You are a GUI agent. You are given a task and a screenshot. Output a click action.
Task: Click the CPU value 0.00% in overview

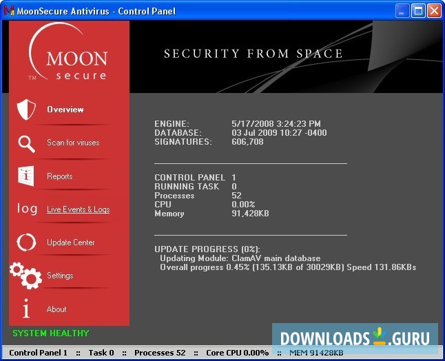pos(243,205)
